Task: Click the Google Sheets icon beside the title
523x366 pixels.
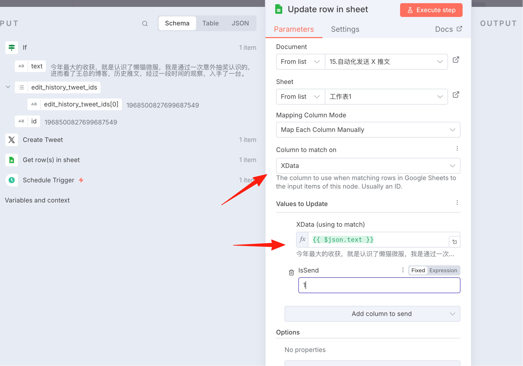Action: [278, 9]
